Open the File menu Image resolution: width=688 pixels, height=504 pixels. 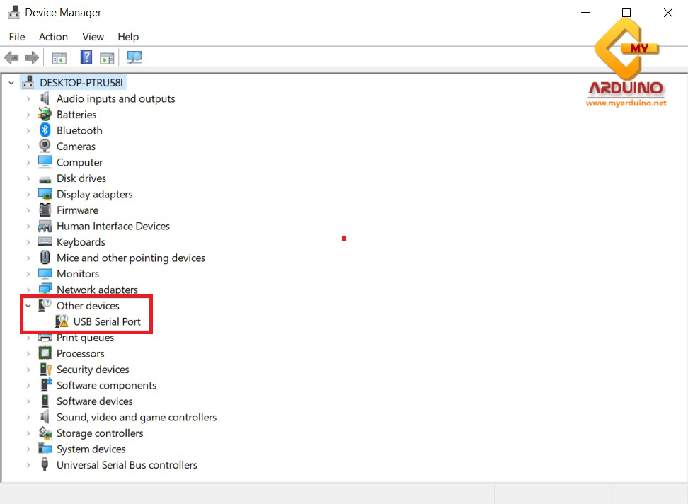(16, 36)
